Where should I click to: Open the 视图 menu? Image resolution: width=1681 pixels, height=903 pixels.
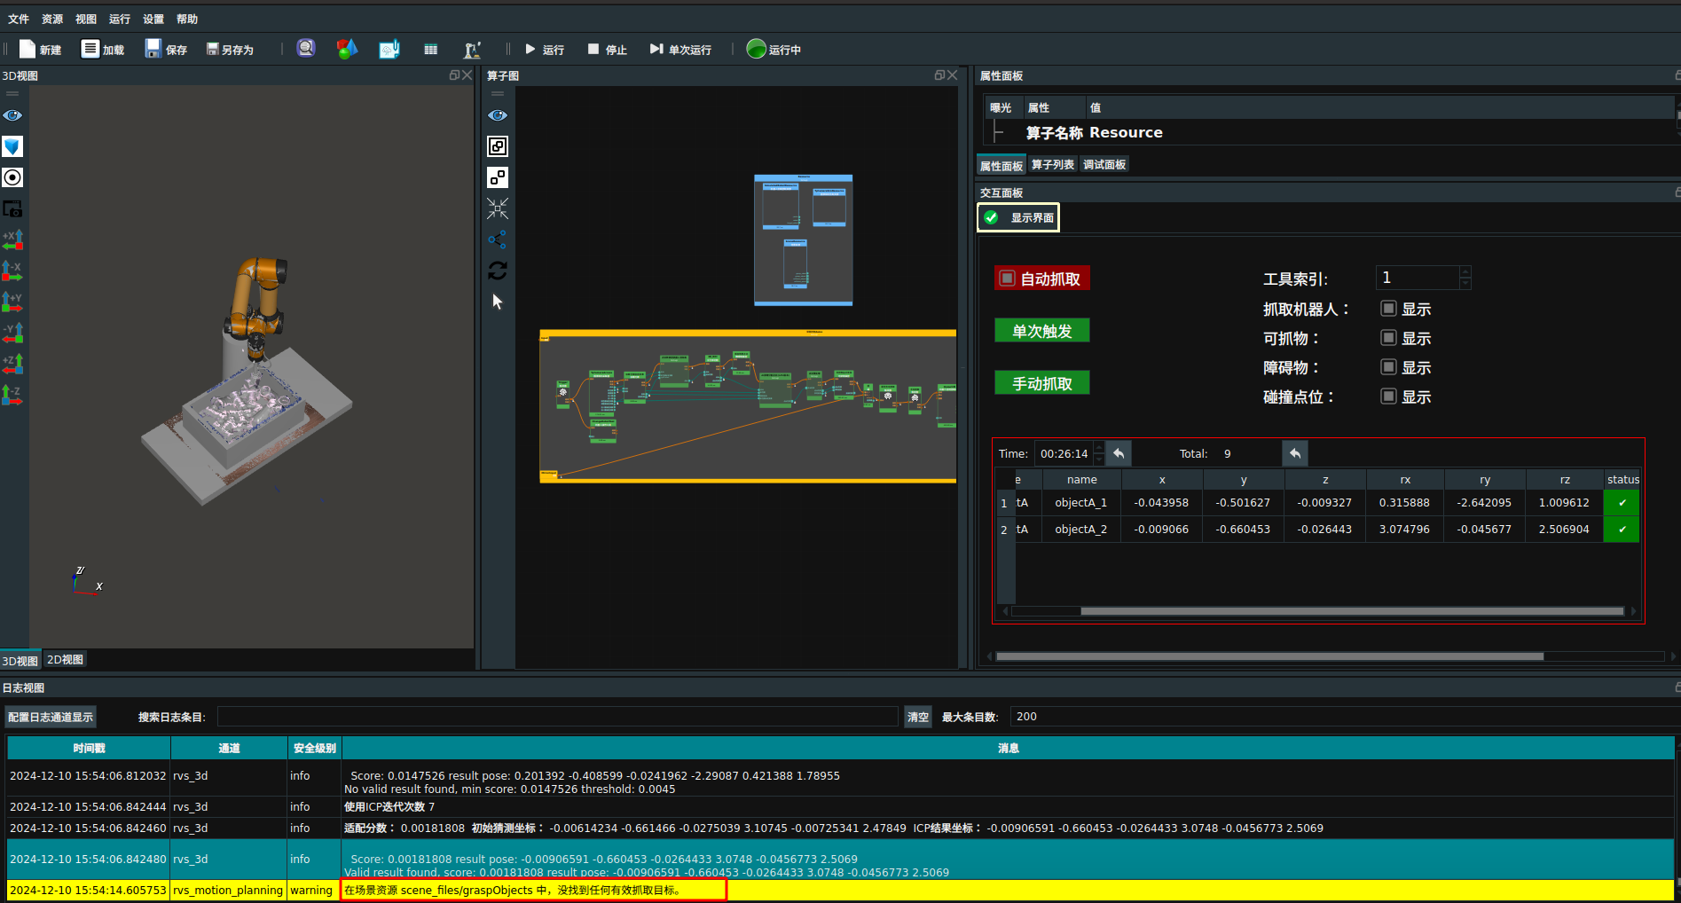pos(86,19)
